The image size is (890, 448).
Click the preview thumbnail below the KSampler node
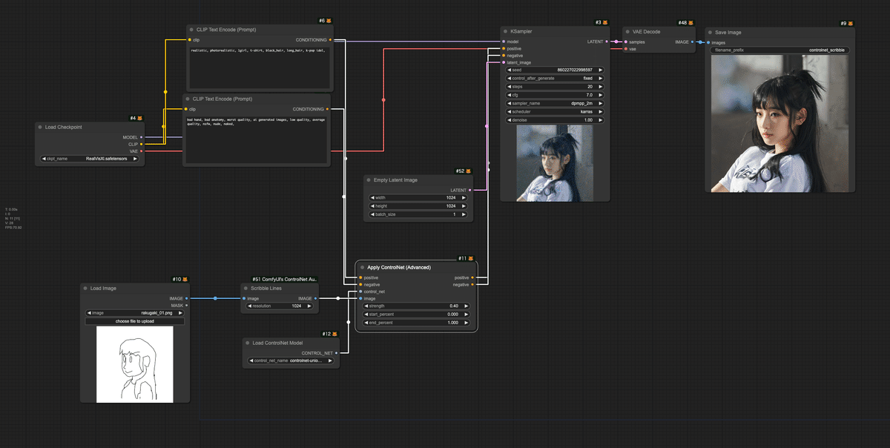click(554, 162)
